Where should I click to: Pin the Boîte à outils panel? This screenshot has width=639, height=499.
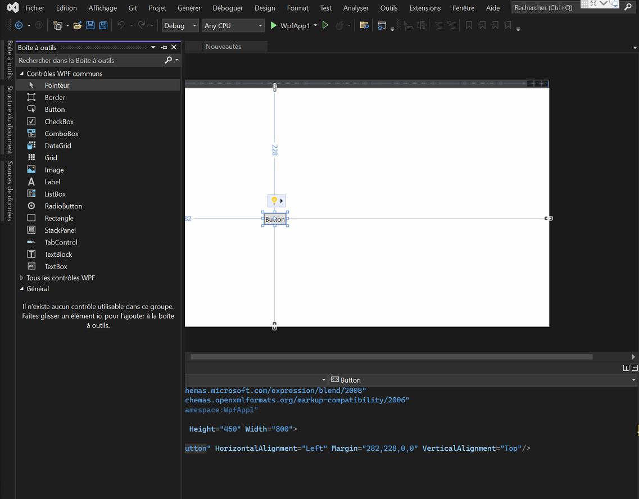click(164, 48)
